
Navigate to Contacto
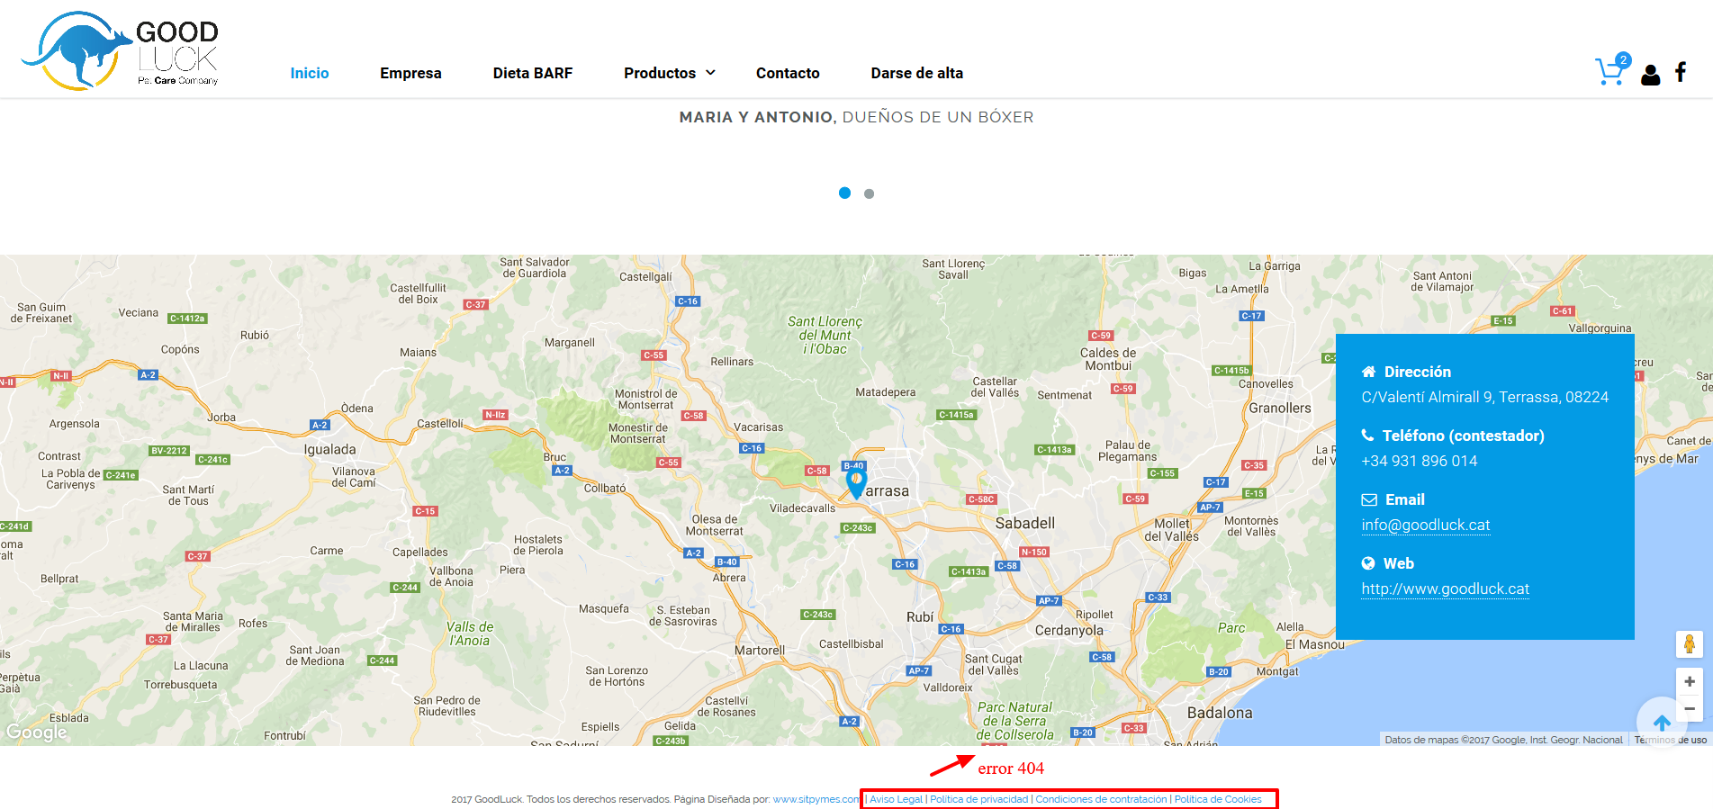(788, 73)
